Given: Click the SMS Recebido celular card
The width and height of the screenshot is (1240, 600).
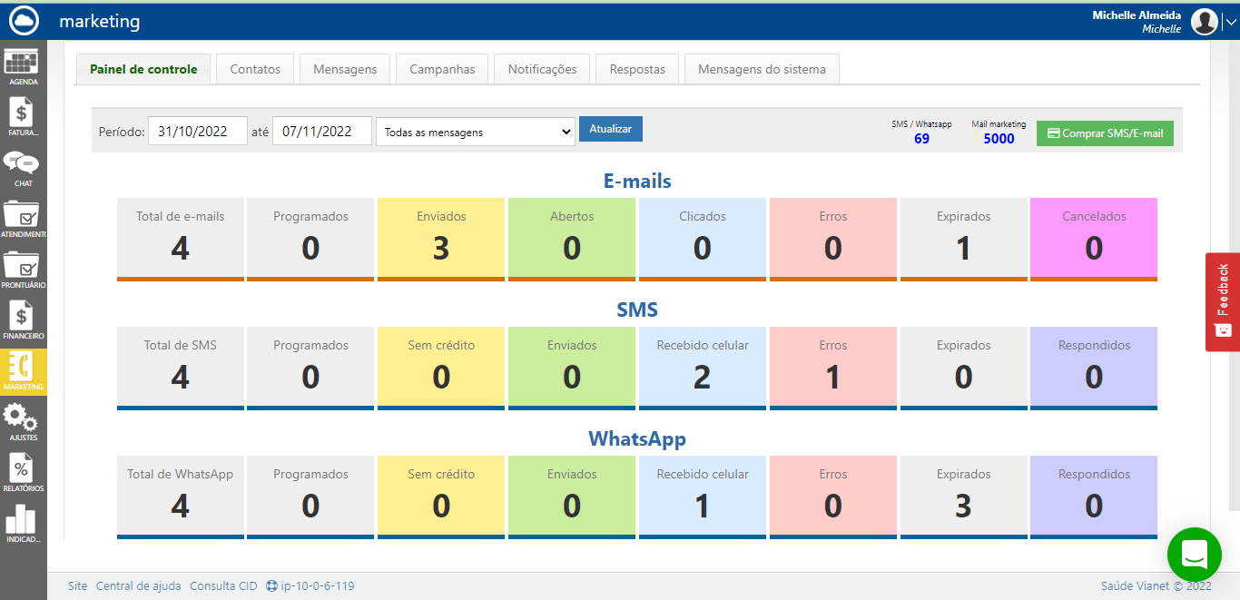Looking at the screenshot, I should pos(703,369).
